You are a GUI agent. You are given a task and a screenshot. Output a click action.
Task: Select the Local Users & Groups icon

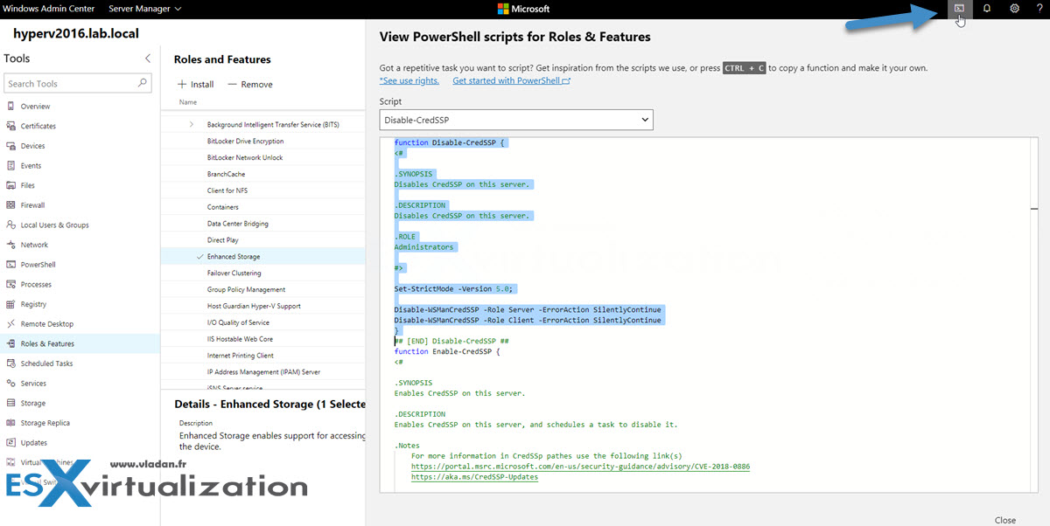click(x=11, y=225)
